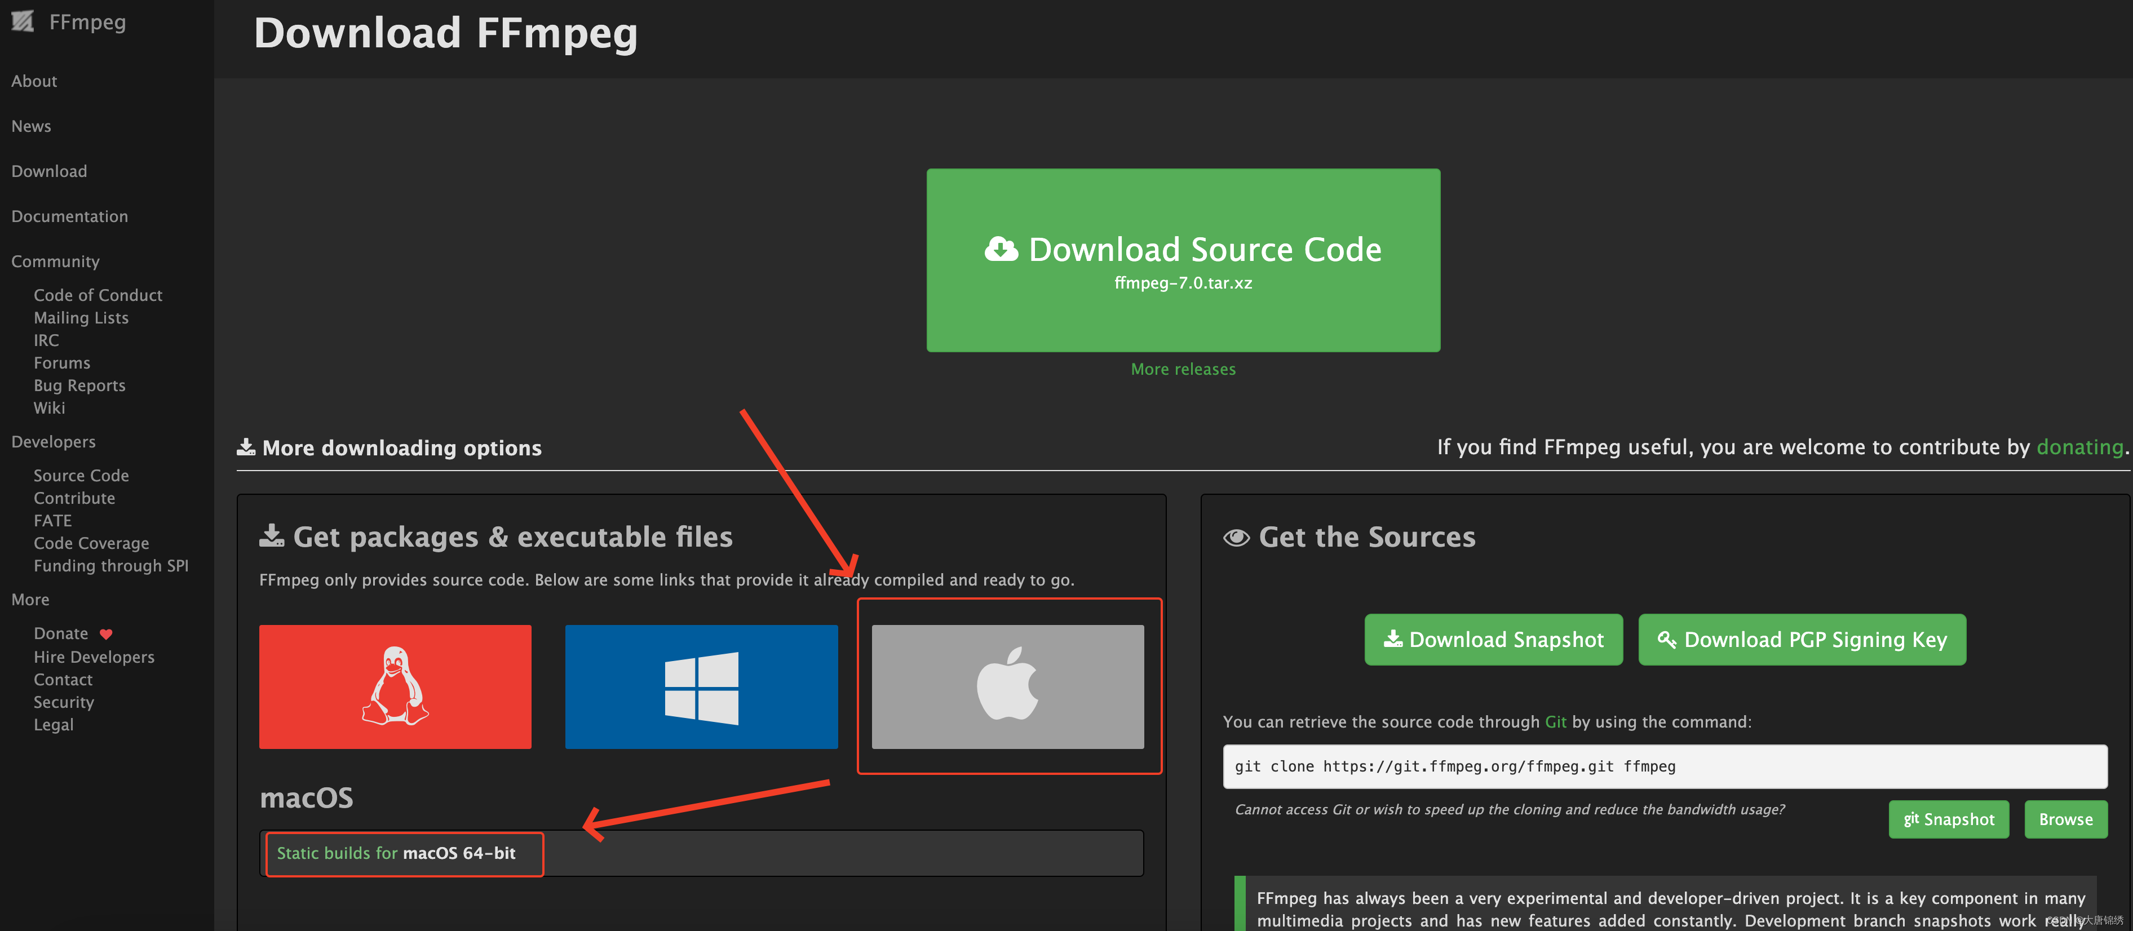
Task: Expand the Community sidebar section
Action: coord(55,261)
